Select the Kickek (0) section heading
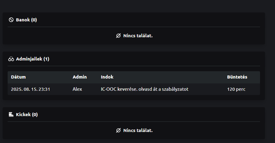 pos(27,115)
